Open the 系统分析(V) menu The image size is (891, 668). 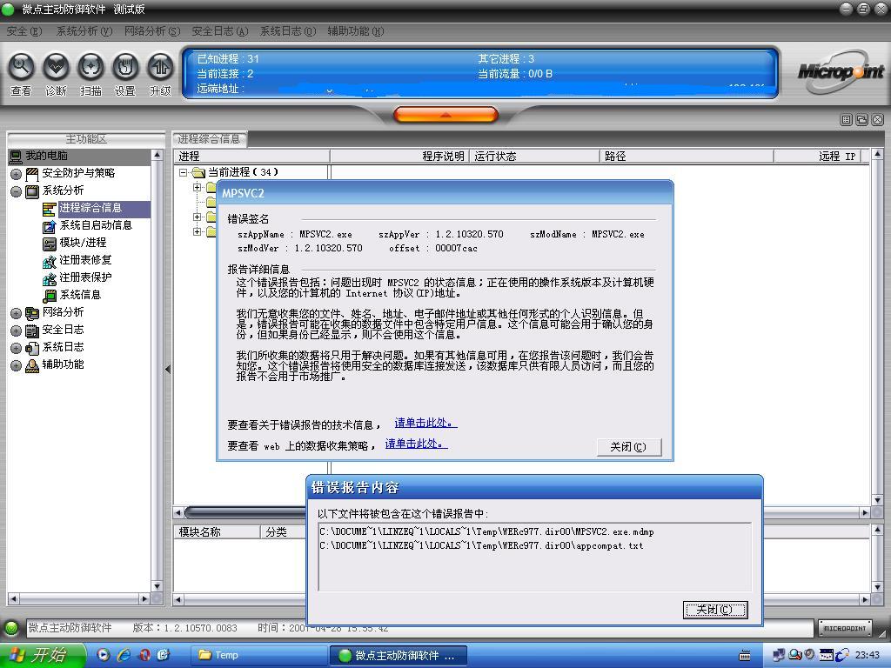84,31
